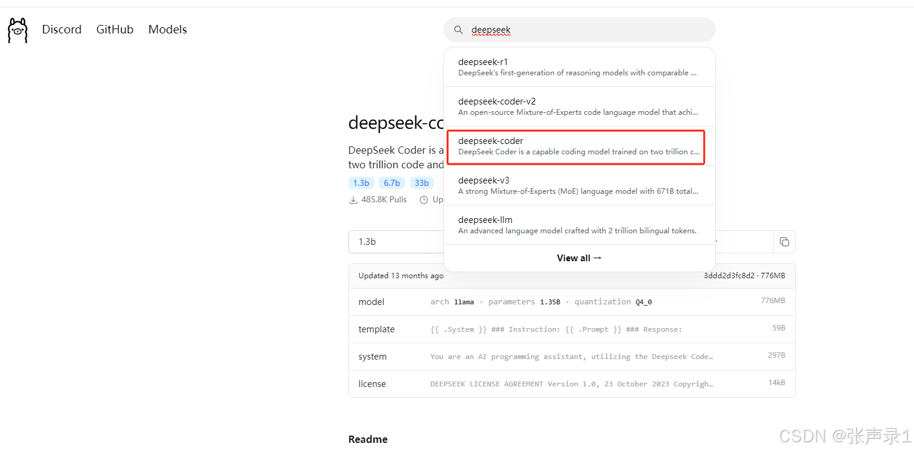
Task: Focus the deepseek search field
Action: click(580, 30)
